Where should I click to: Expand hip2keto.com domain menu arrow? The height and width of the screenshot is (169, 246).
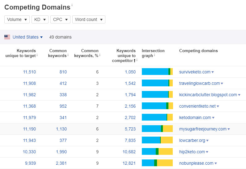point(207,152)
